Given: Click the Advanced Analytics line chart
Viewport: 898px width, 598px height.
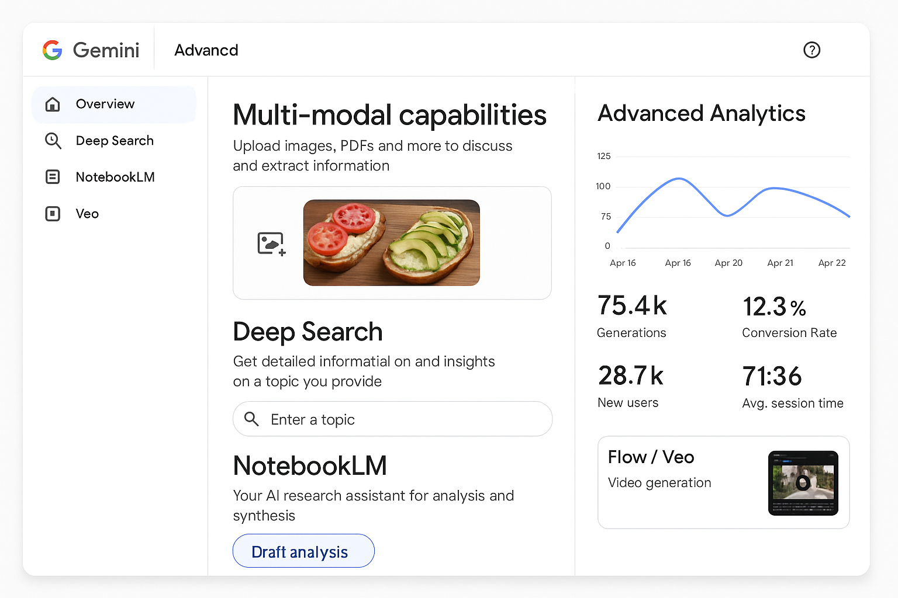Looking at the screenshot, I should click(x=723, y=210).
